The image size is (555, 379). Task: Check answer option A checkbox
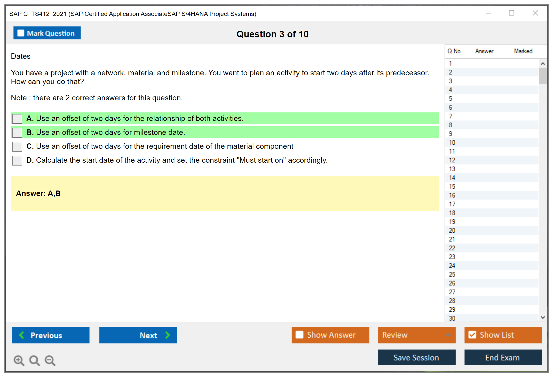point(17,119)
